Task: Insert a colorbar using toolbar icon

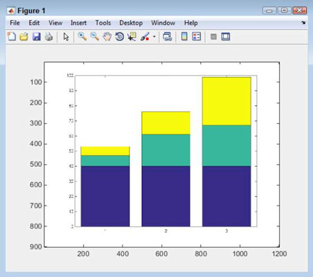Action: pyautogui.click(x=184, y=37)
